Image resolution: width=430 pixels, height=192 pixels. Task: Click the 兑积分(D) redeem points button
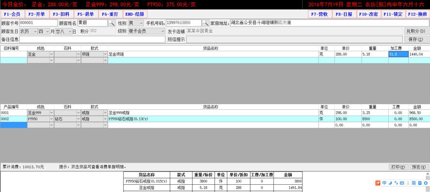click(x=416, y=31)
